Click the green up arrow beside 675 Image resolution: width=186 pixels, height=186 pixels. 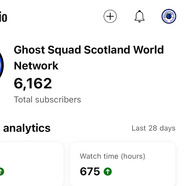[x=108, y=171]
